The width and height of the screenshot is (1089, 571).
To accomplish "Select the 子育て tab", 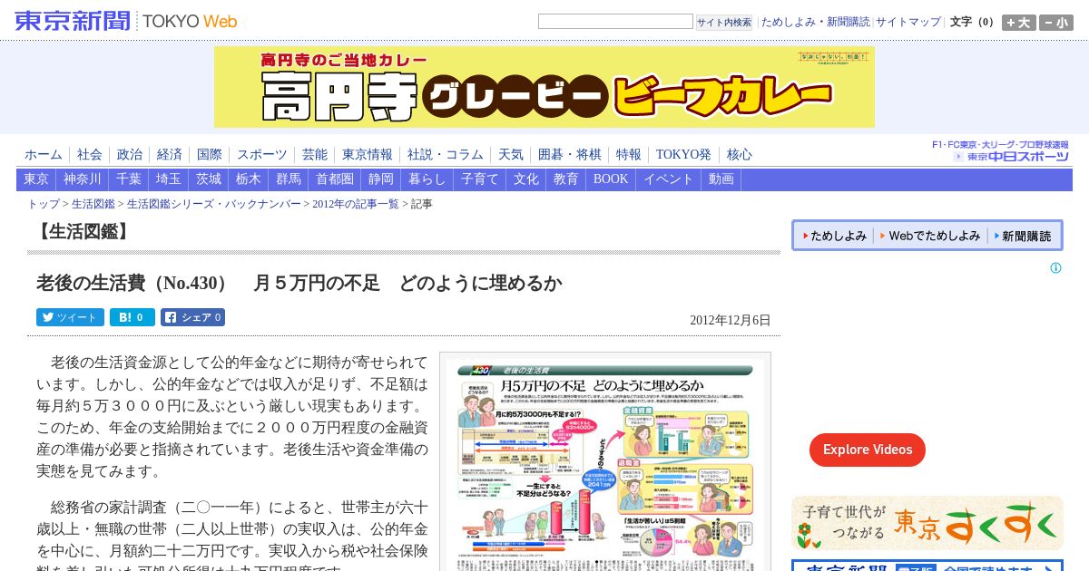I will 480,179.
